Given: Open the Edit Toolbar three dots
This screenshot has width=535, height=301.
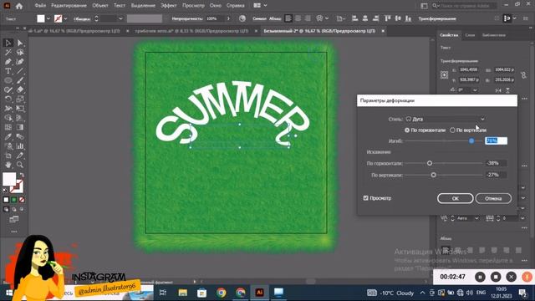Looking at the screenshot, I should click(x=14, y=232).
